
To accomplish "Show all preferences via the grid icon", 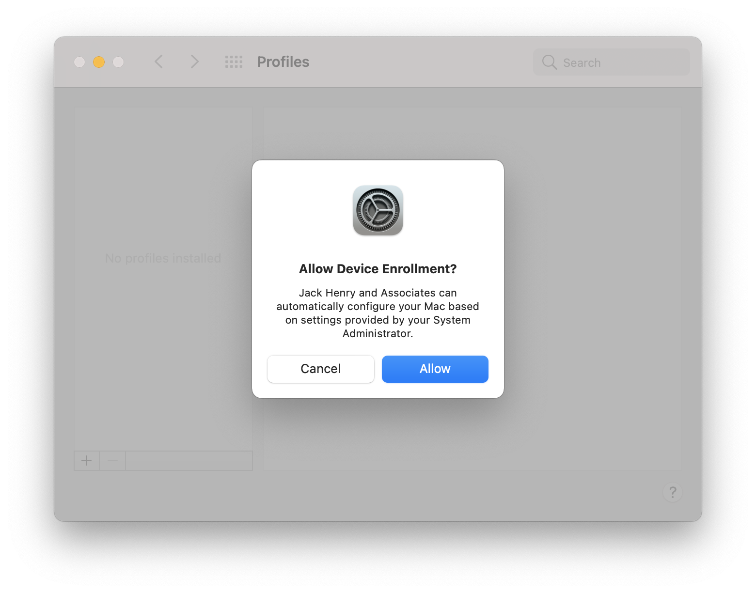I will 234,62.
